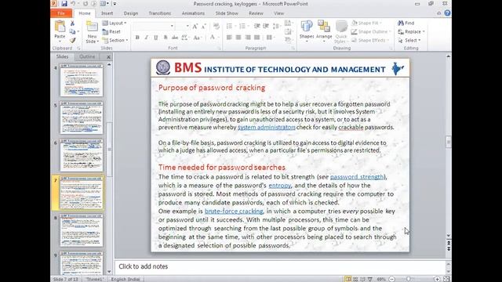The width and height of the screenshot is (502, 282).
Task: Toggle italic formatting
Action: click(147, 38)
